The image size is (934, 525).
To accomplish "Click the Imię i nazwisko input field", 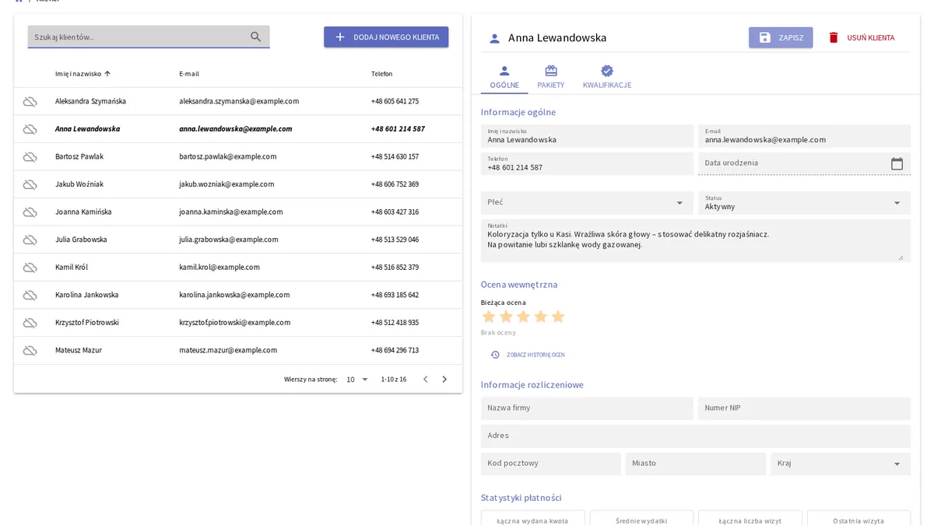I will 587,136.
